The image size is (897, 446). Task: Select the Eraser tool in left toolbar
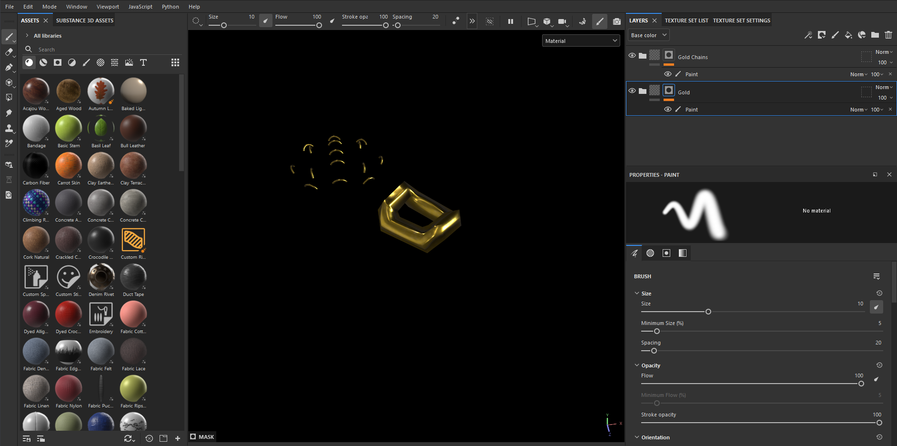point(9,52)
